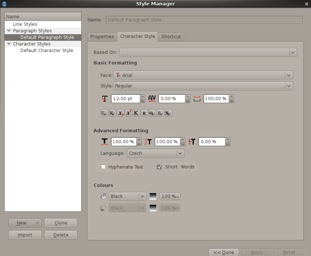Viewport: 311px width, 256px height.
Task: Expand the Based On dropdown
Action: pos(208,52)
